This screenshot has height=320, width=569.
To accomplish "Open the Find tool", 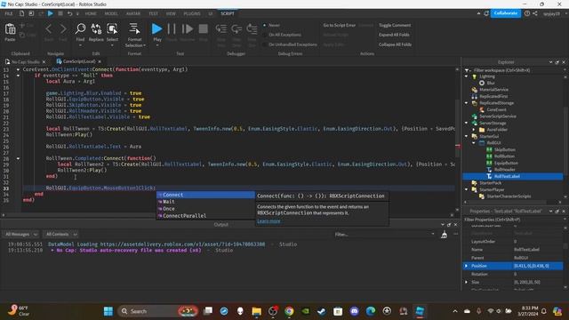I will pyautogui.click(x=80, y=28).
